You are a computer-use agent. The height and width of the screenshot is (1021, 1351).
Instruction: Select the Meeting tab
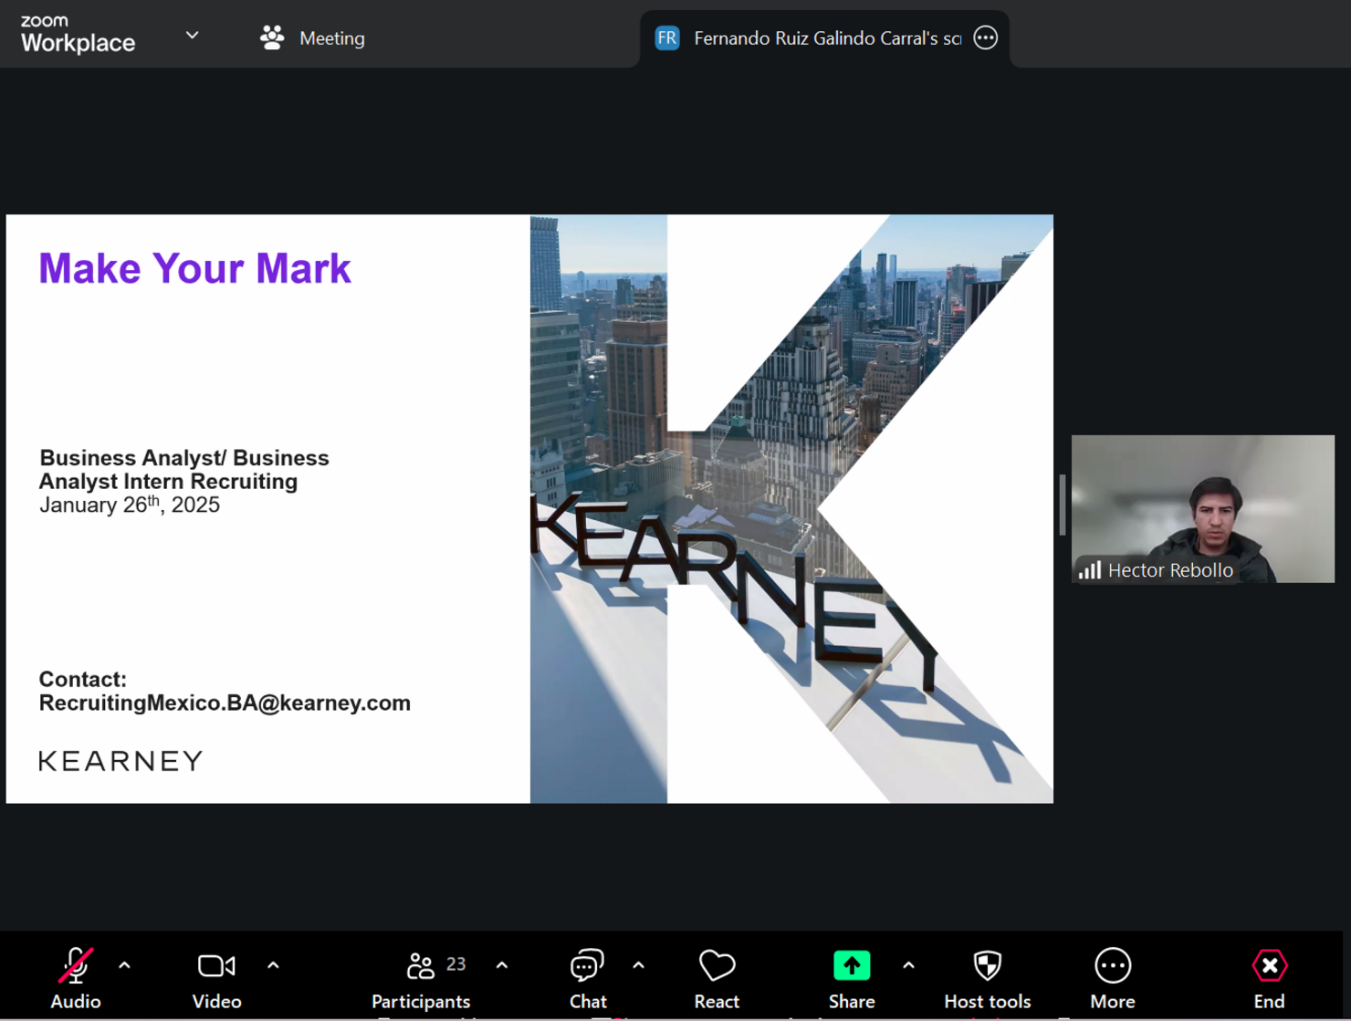coord(312,38)
